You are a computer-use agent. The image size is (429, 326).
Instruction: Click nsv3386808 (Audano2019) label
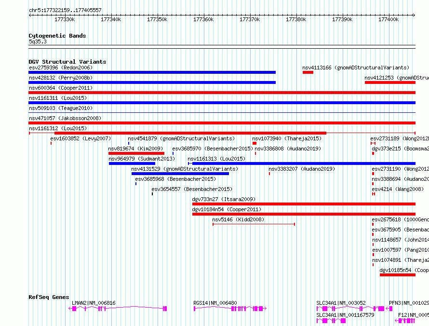(288, 149)
